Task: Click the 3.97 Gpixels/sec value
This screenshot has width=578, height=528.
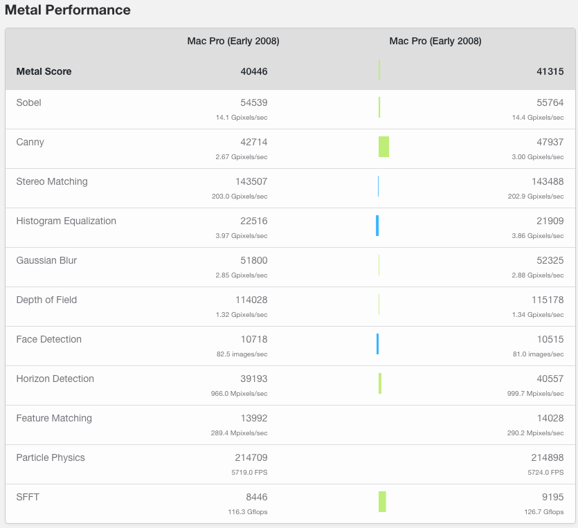Action: coord(242,236)
